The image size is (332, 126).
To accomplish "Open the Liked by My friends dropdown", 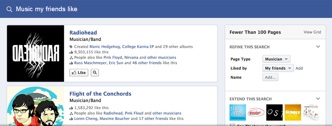I will [278, 68].
